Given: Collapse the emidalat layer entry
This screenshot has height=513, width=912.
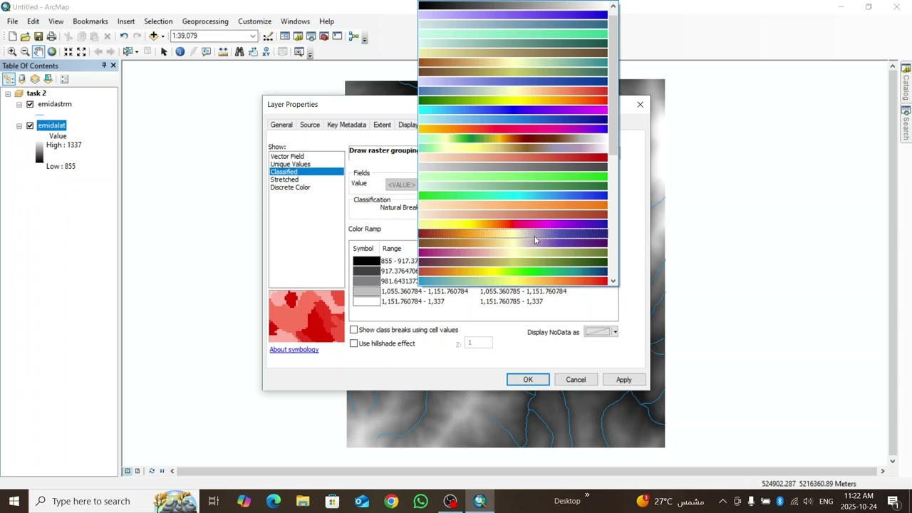Looking at the screenshot, I should coord(19,125).
